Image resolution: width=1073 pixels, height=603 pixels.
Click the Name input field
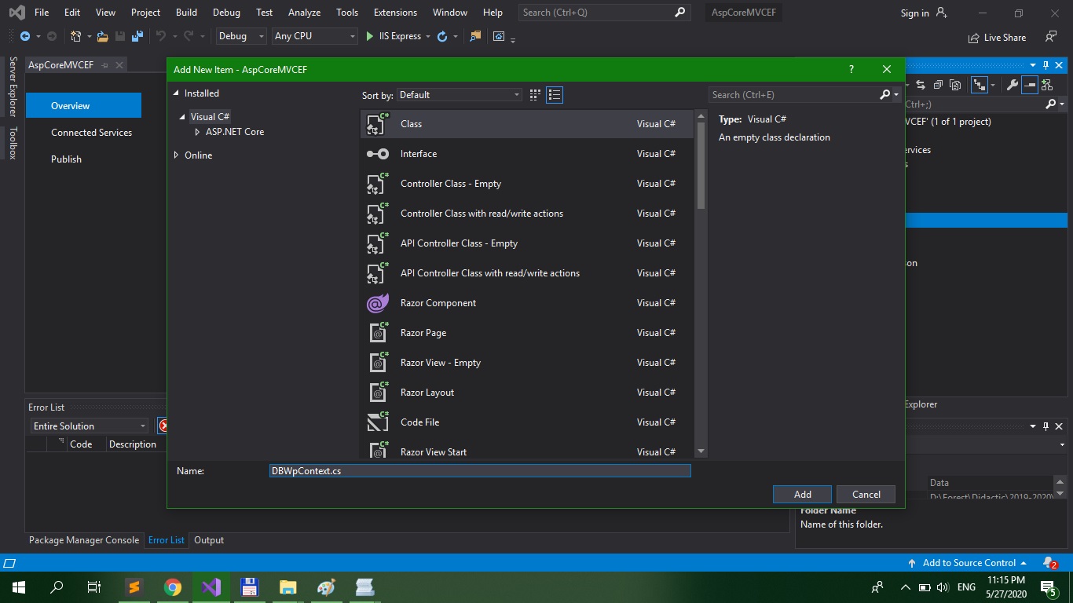479,470
